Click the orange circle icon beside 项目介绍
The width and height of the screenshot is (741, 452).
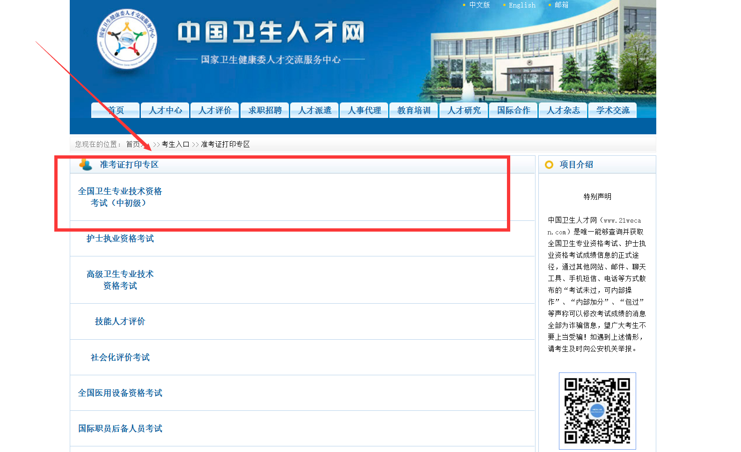click(549, 165)
